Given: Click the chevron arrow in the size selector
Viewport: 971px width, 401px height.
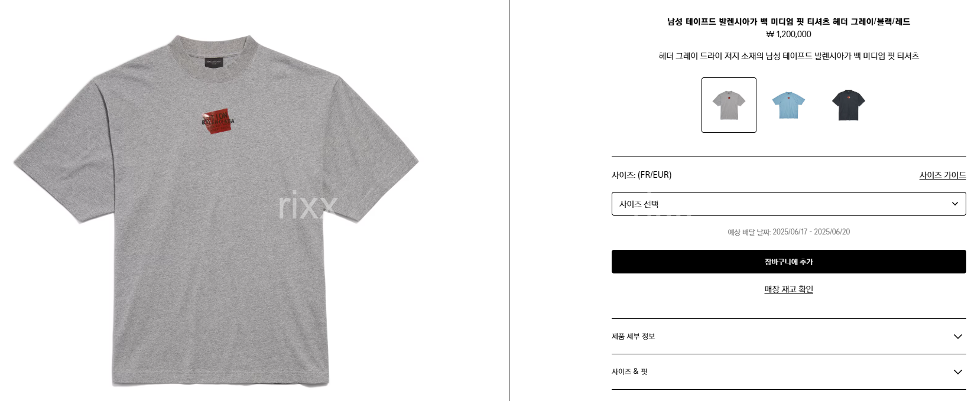Looking at the screenshot, I should [x=954, y=204].
